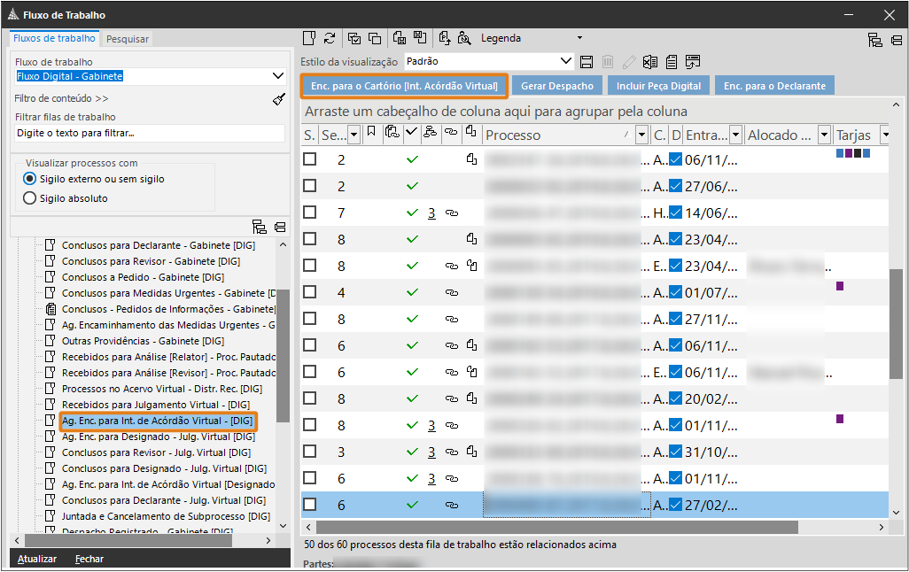Image resolution: width=909 pixels, height=572 pixels.
Task: Open the Tarjas column filter dropdown
Action: [885, 135]
